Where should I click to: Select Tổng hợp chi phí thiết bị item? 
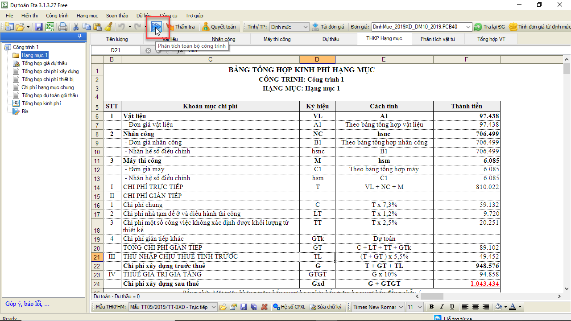tap(47, 79)
